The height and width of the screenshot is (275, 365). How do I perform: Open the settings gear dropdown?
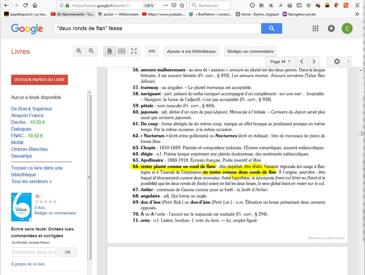[339, 62]
